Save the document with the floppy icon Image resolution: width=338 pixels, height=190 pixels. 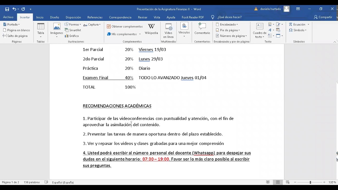click(x=7, y=9)
